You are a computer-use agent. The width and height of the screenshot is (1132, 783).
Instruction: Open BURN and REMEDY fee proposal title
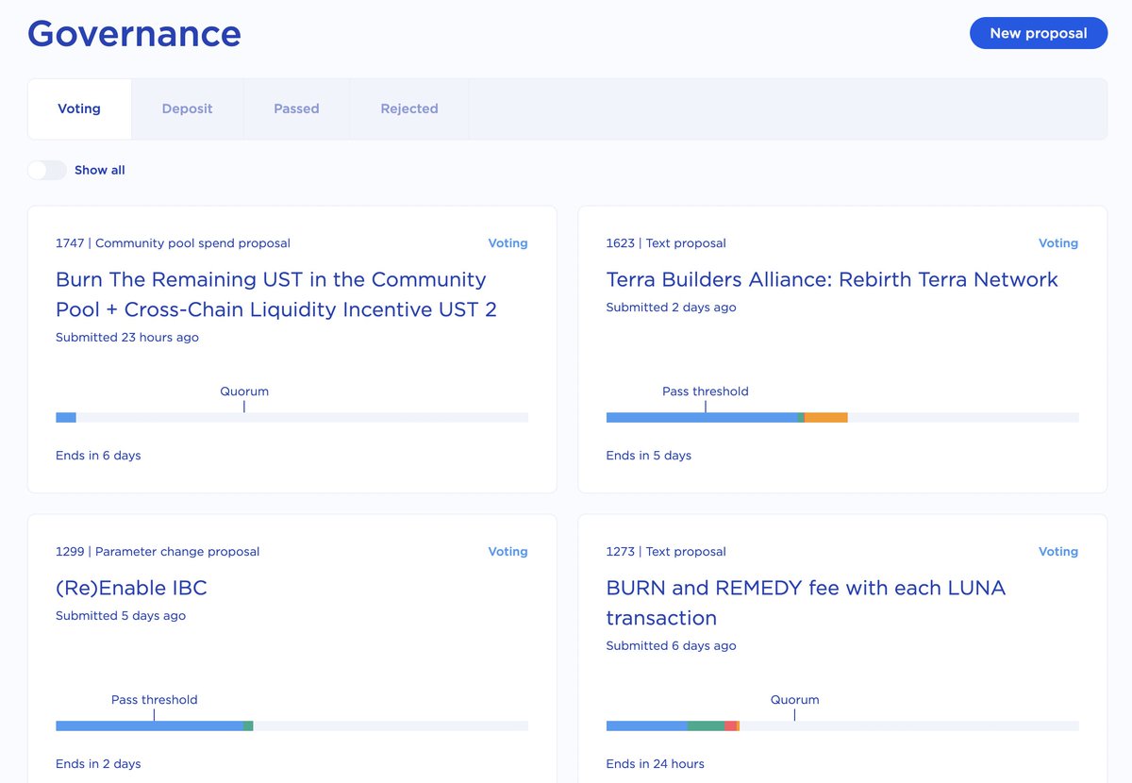click(806, 603)
